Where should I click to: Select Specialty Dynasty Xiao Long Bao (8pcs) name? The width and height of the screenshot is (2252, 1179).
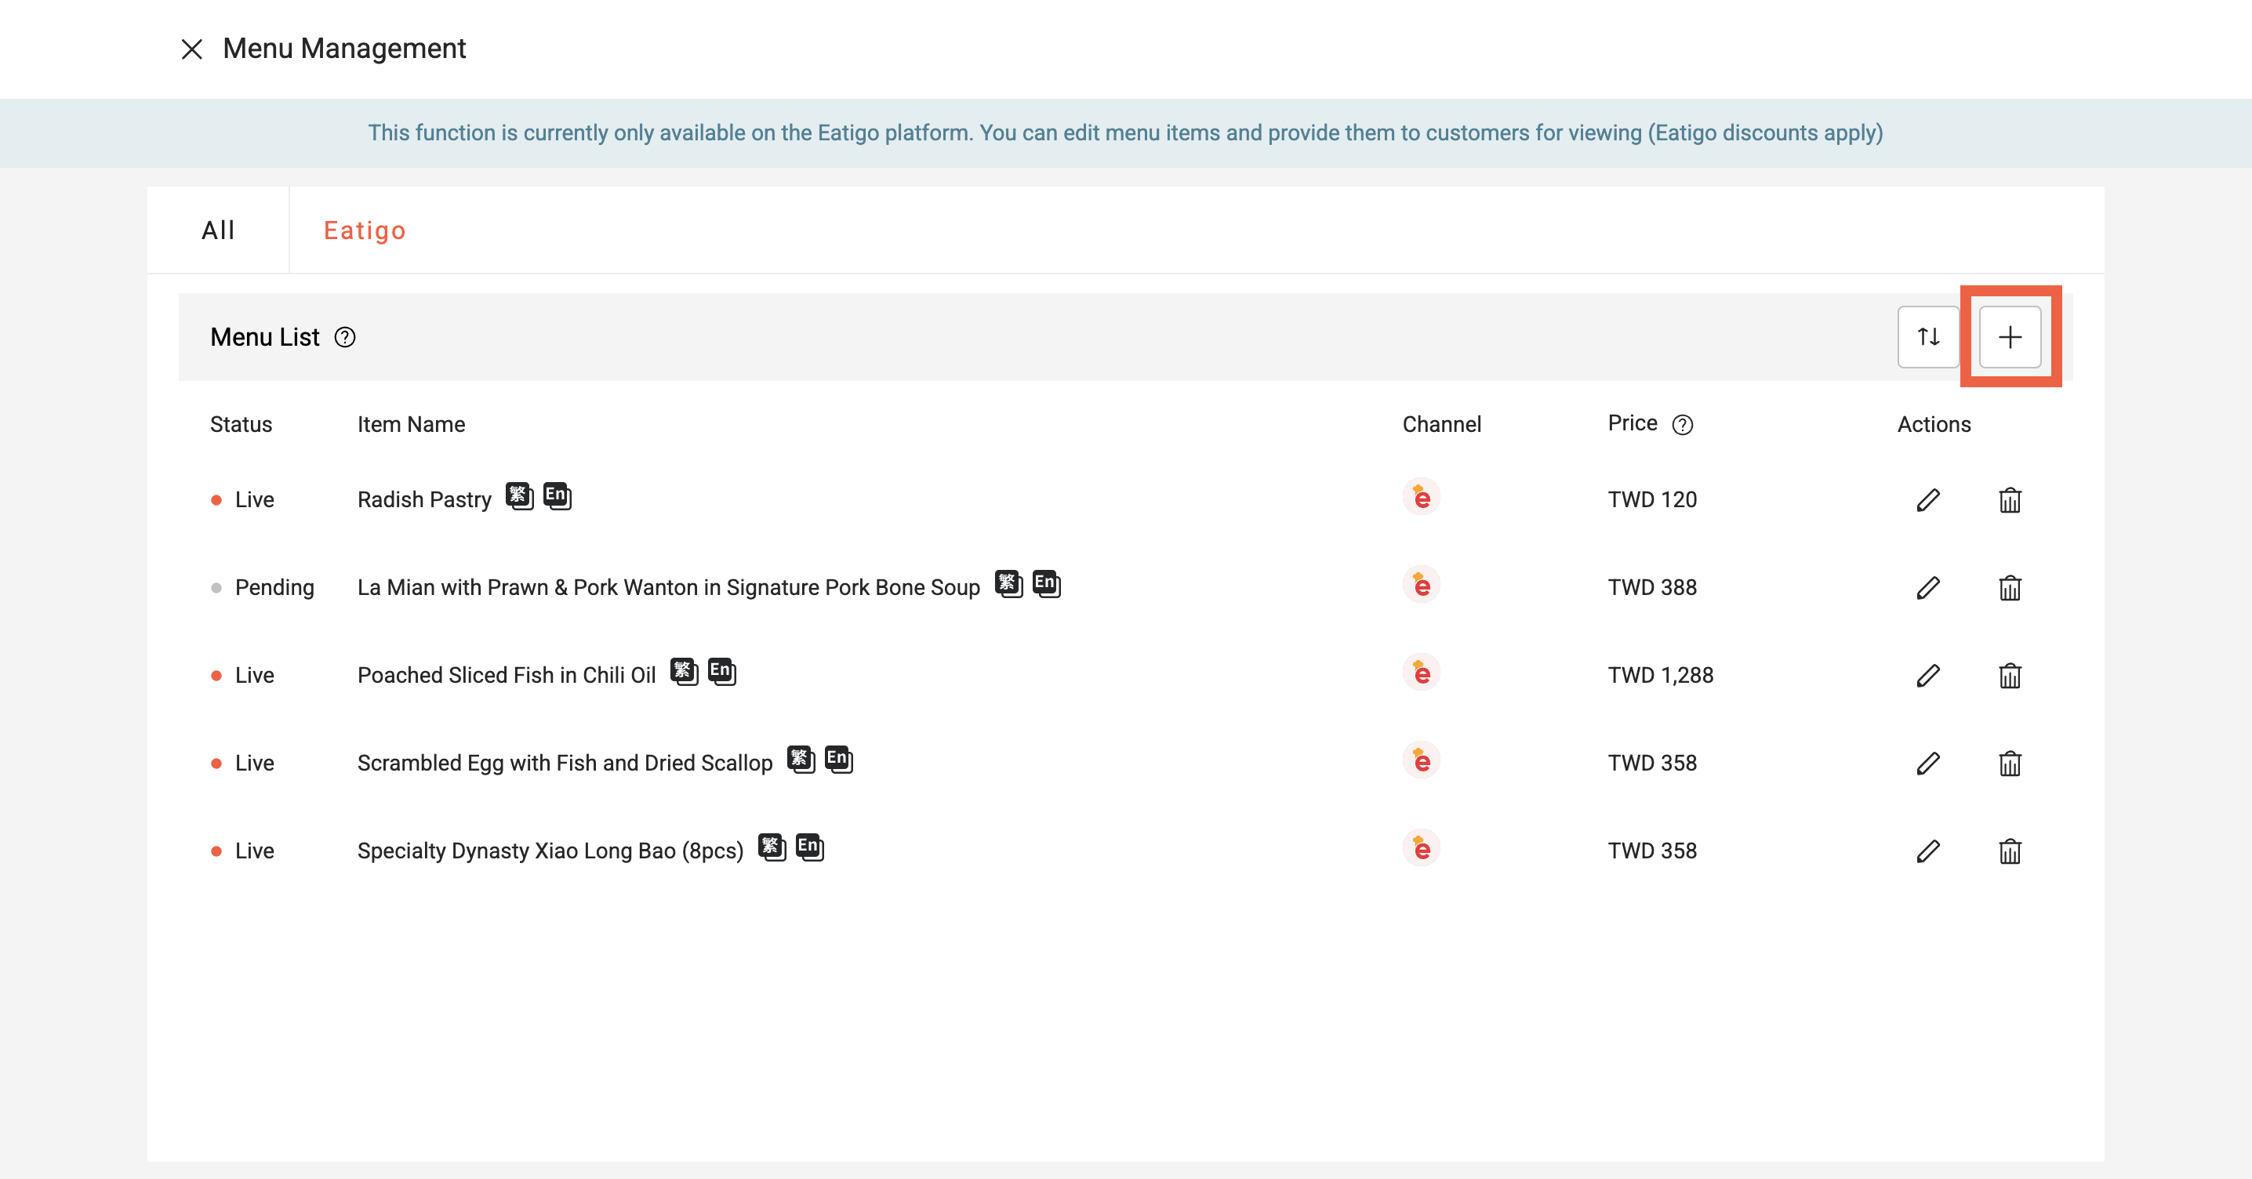tap(550, 851)
